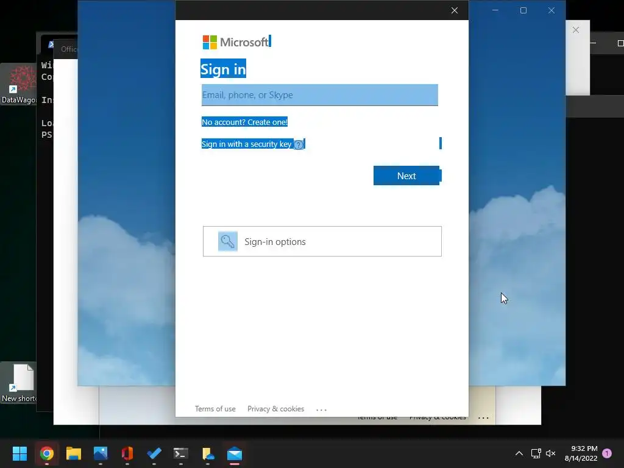The height and width of the screenshot is (468, 624).
Task: Click three-dot menu in the back window footer
Action: [483, 418]
